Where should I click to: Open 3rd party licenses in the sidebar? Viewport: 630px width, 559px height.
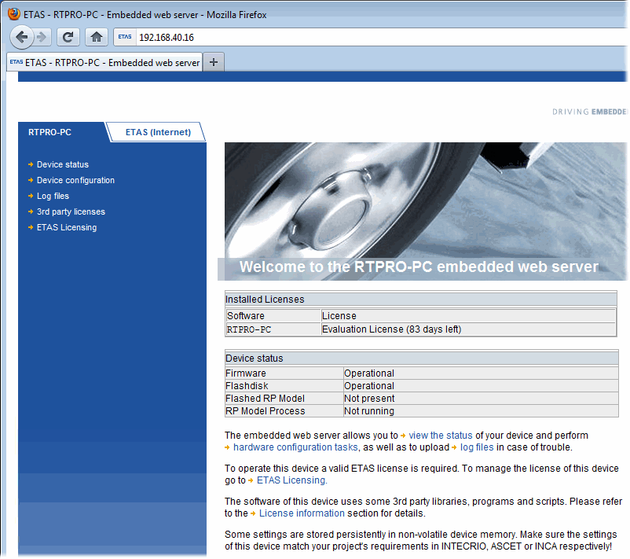click(71, 211)
